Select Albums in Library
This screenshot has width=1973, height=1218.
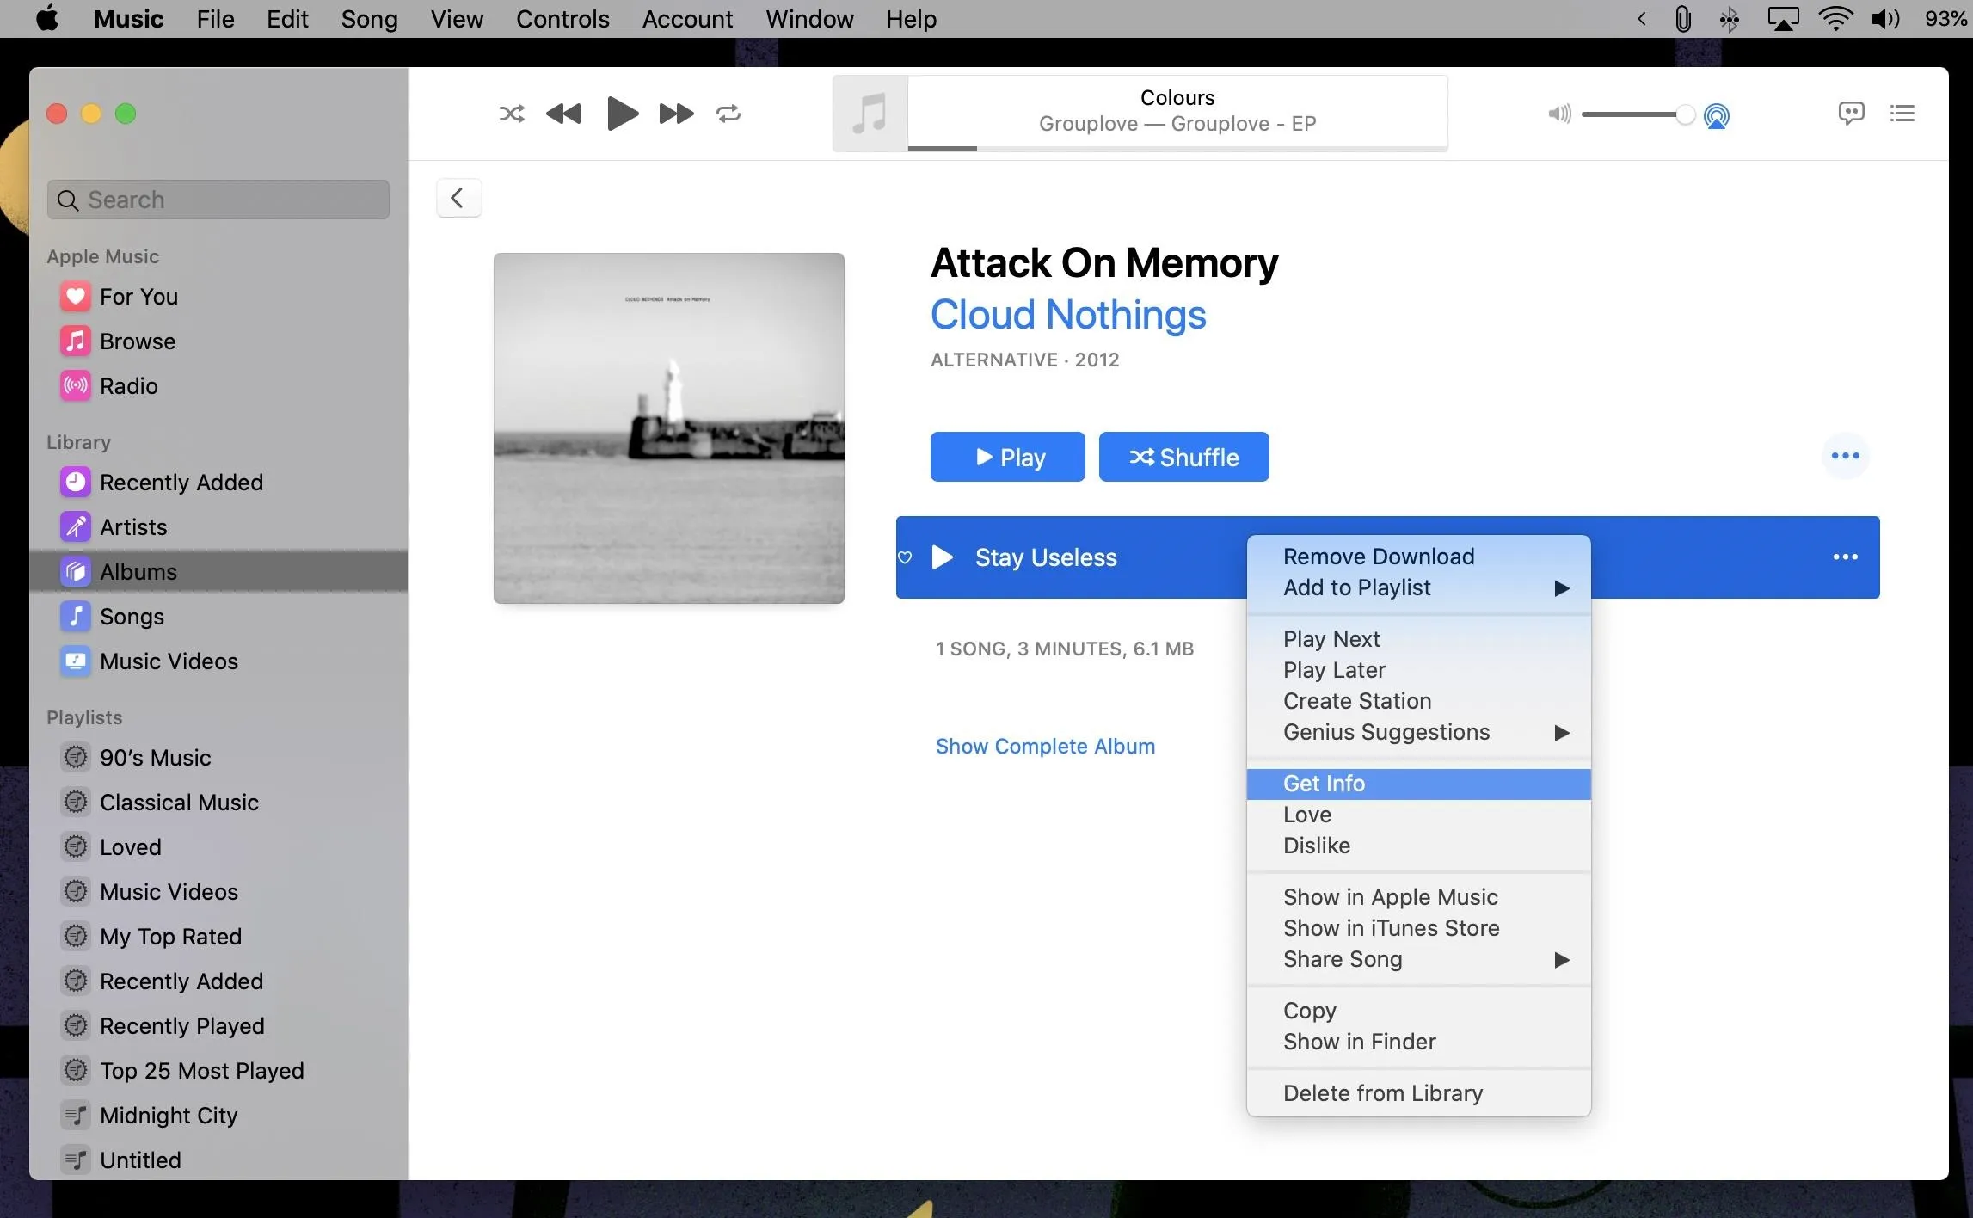(x=218, y=572)
